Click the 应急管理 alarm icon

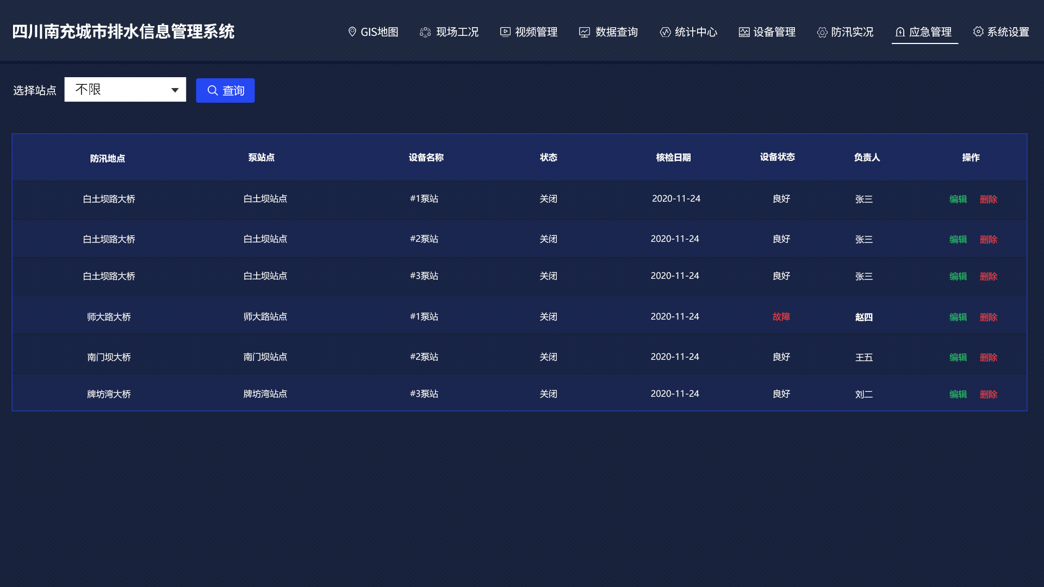(x=900, y=32)
